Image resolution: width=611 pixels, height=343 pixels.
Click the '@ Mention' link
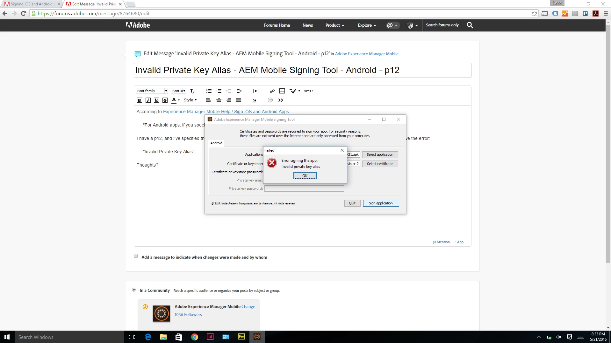[x=441, y=242]
